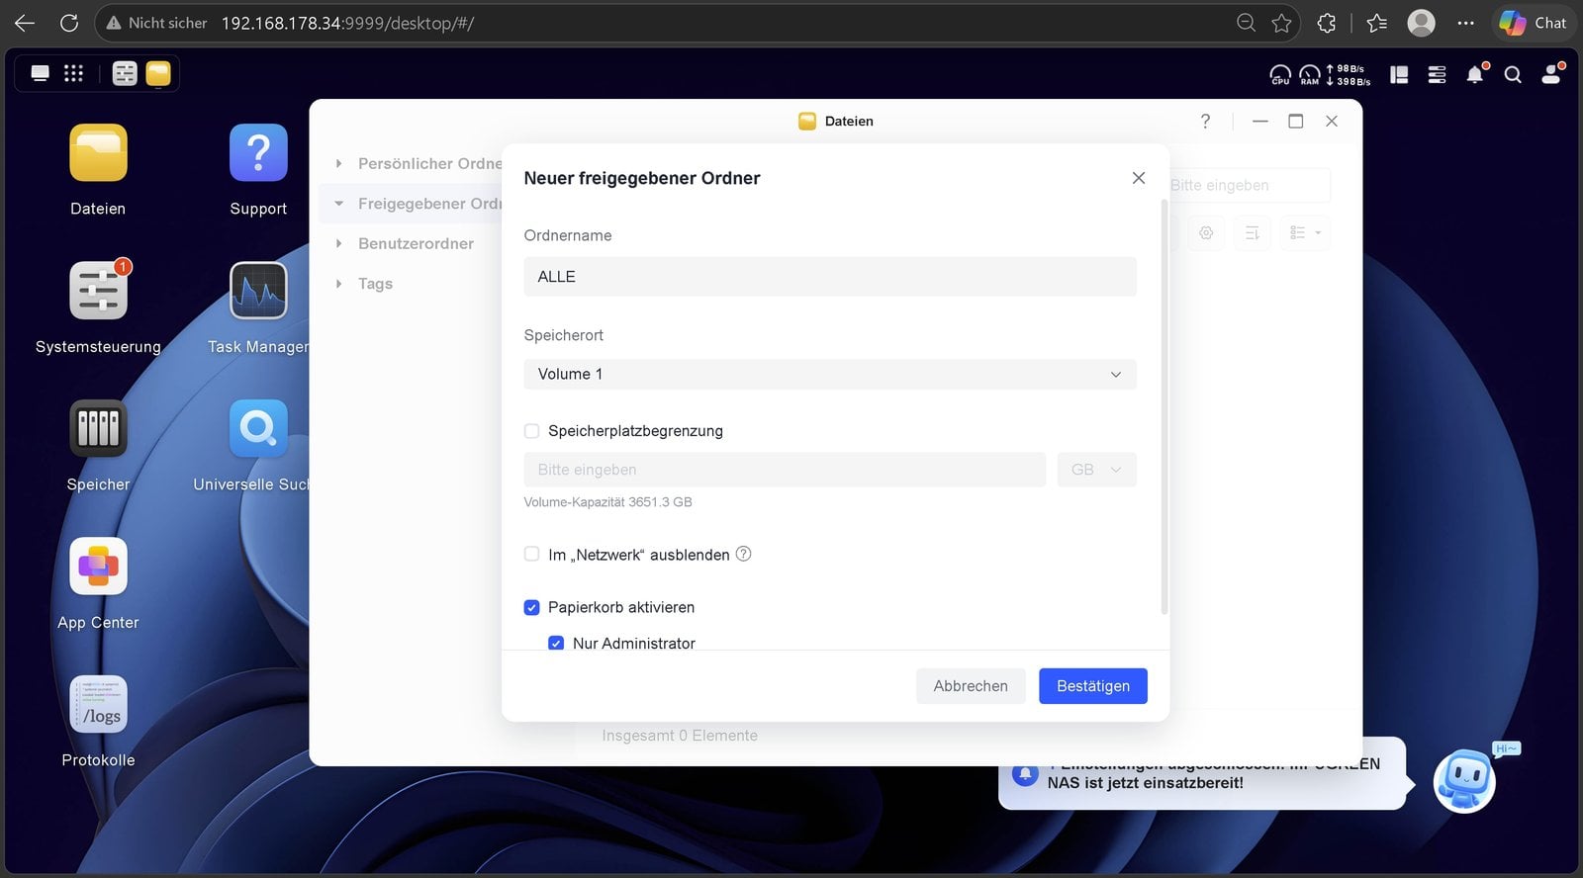Image resolution: width=1583 pixels, height=878 pixels.
Task: Open Task Manager desktop icon
Action: pos(258,291)
